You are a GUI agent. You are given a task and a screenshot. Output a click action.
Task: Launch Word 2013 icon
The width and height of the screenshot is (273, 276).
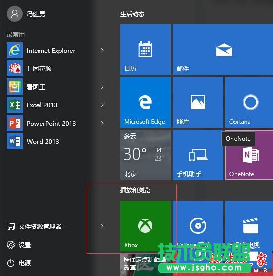tap(15, 141)
